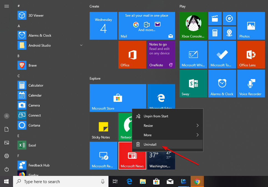Open Voice Recorder from the tiles

pos(251,83)
